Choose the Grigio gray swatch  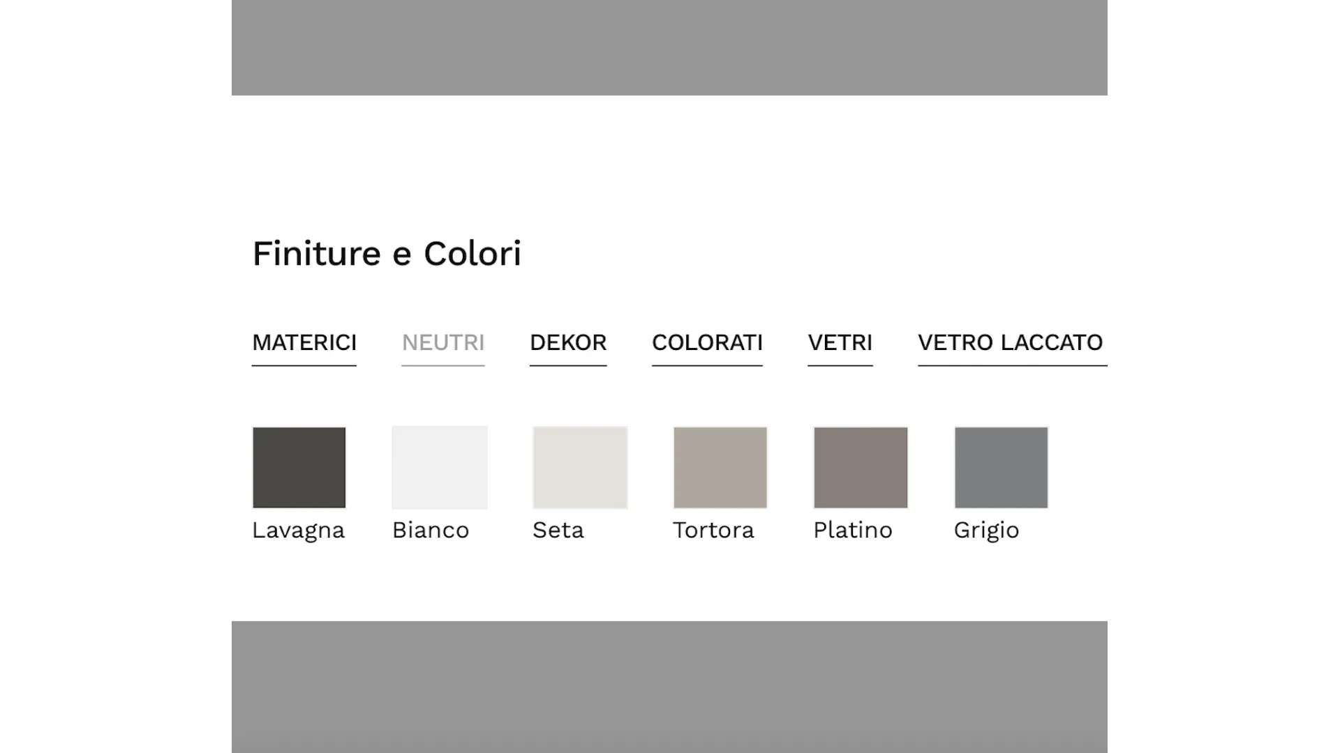[x=1001, y=467]
